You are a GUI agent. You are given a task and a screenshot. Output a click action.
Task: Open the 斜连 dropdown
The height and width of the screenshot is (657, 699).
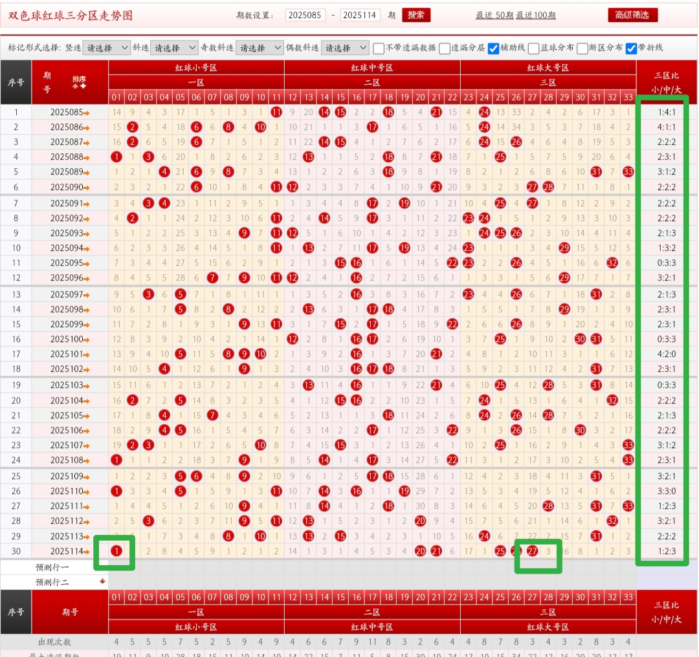pyautogui.click(x=174, y=48)
